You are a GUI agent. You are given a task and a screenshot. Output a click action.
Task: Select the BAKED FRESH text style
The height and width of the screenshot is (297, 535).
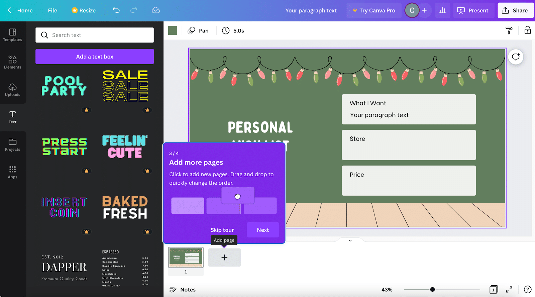click(x=125, y=207)
